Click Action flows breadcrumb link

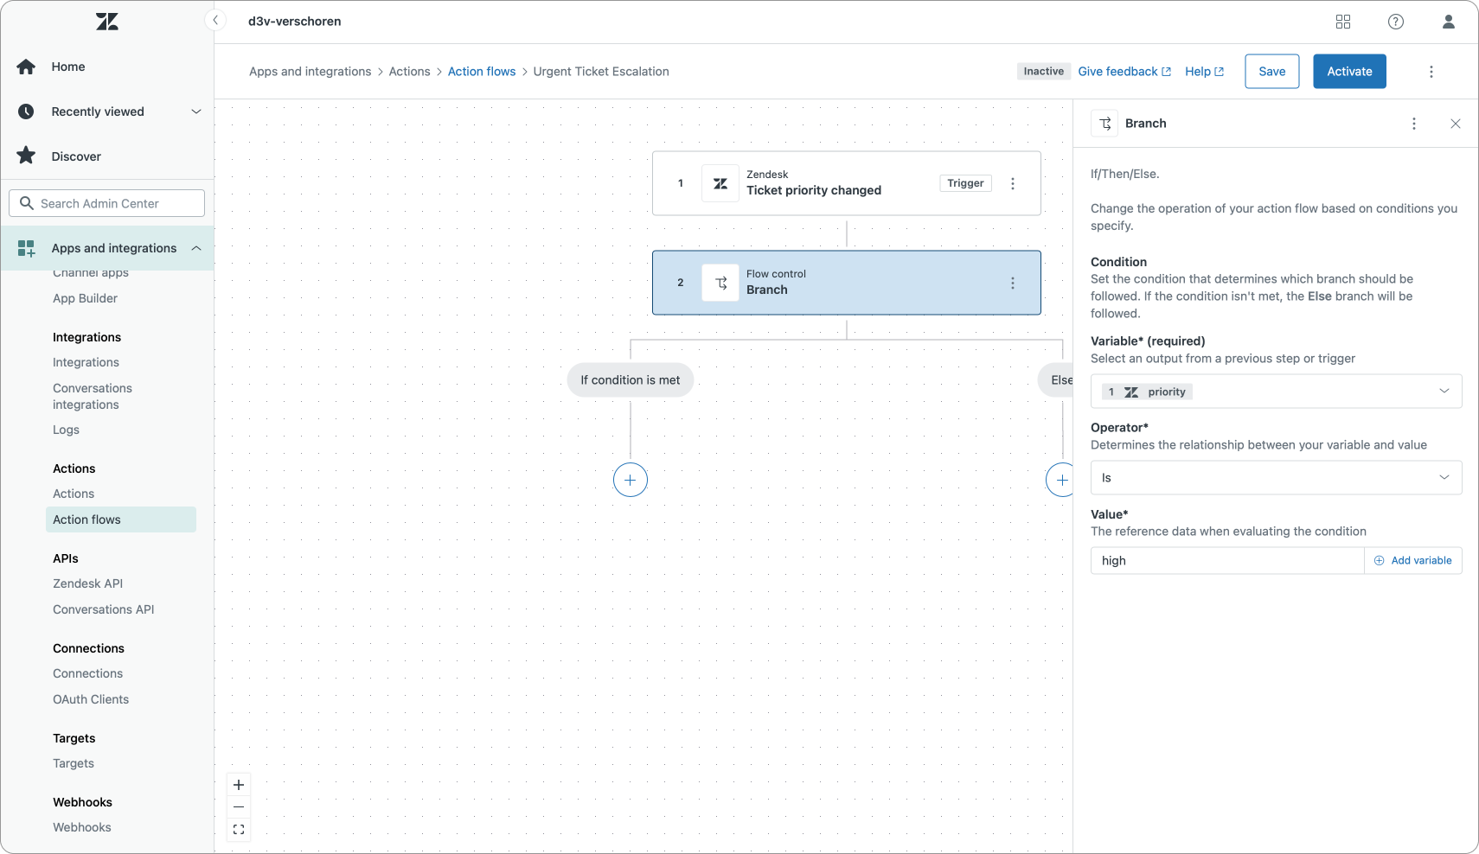click(482, 72)
